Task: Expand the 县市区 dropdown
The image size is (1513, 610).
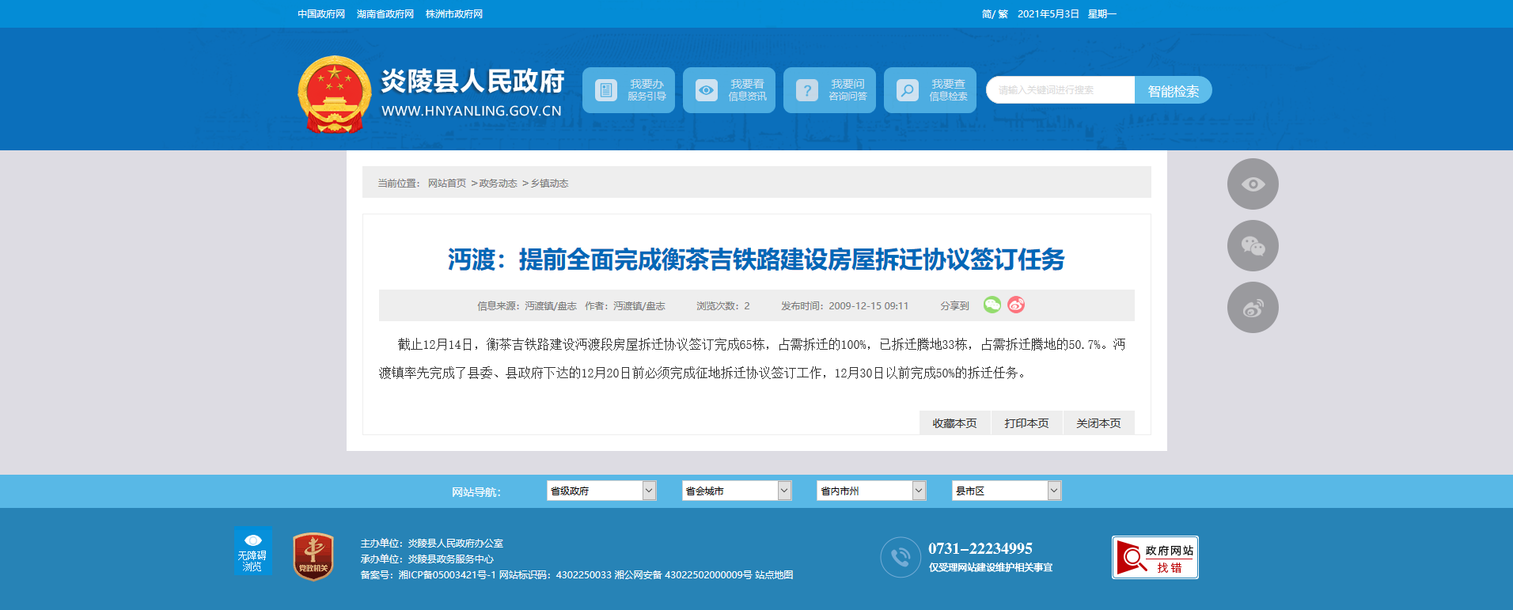Action: coord(1006,491)
